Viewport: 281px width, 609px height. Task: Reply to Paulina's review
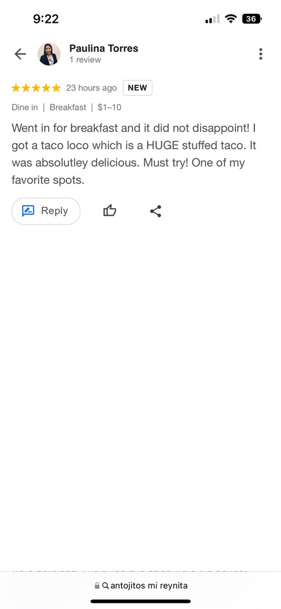click(x=46, y=211)
